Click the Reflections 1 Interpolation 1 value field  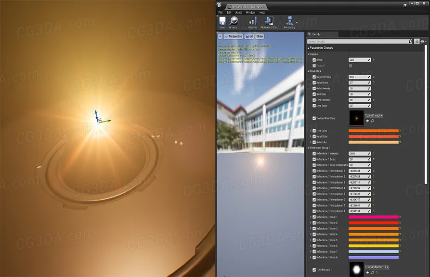pos(359,171)
